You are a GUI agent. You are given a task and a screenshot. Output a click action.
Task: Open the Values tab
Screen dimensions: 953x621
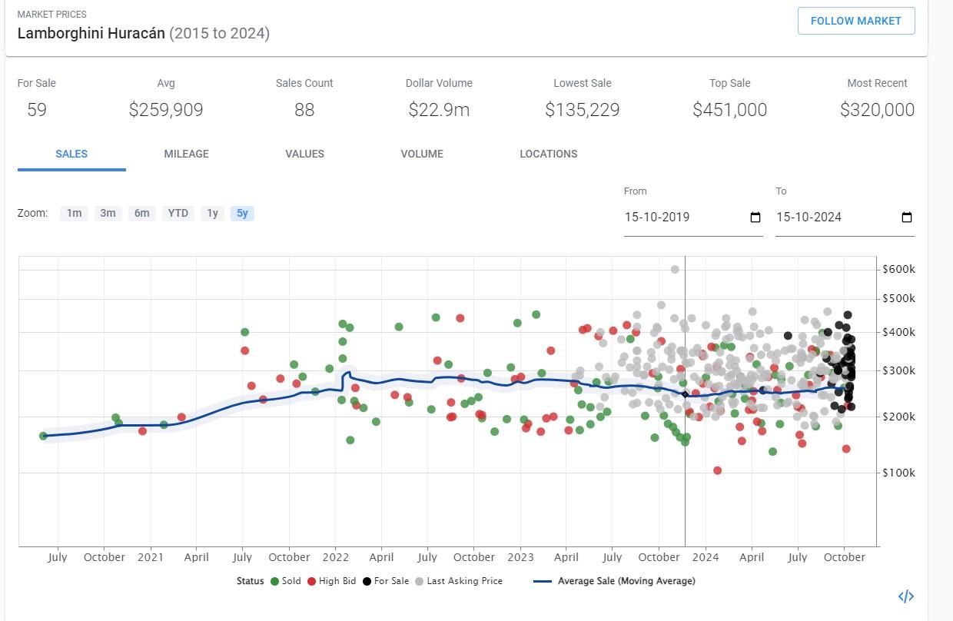pyautogui.click(x=304, y=154)
